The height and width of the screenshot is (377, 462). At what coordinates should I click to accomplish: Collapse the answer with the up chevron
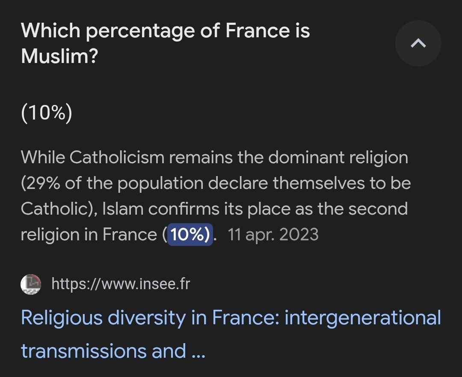[x=418, y=43]
